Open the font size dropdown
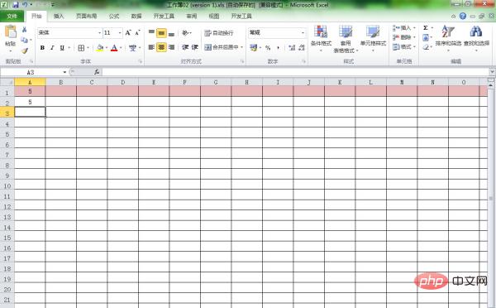 [x=120, y=32]
